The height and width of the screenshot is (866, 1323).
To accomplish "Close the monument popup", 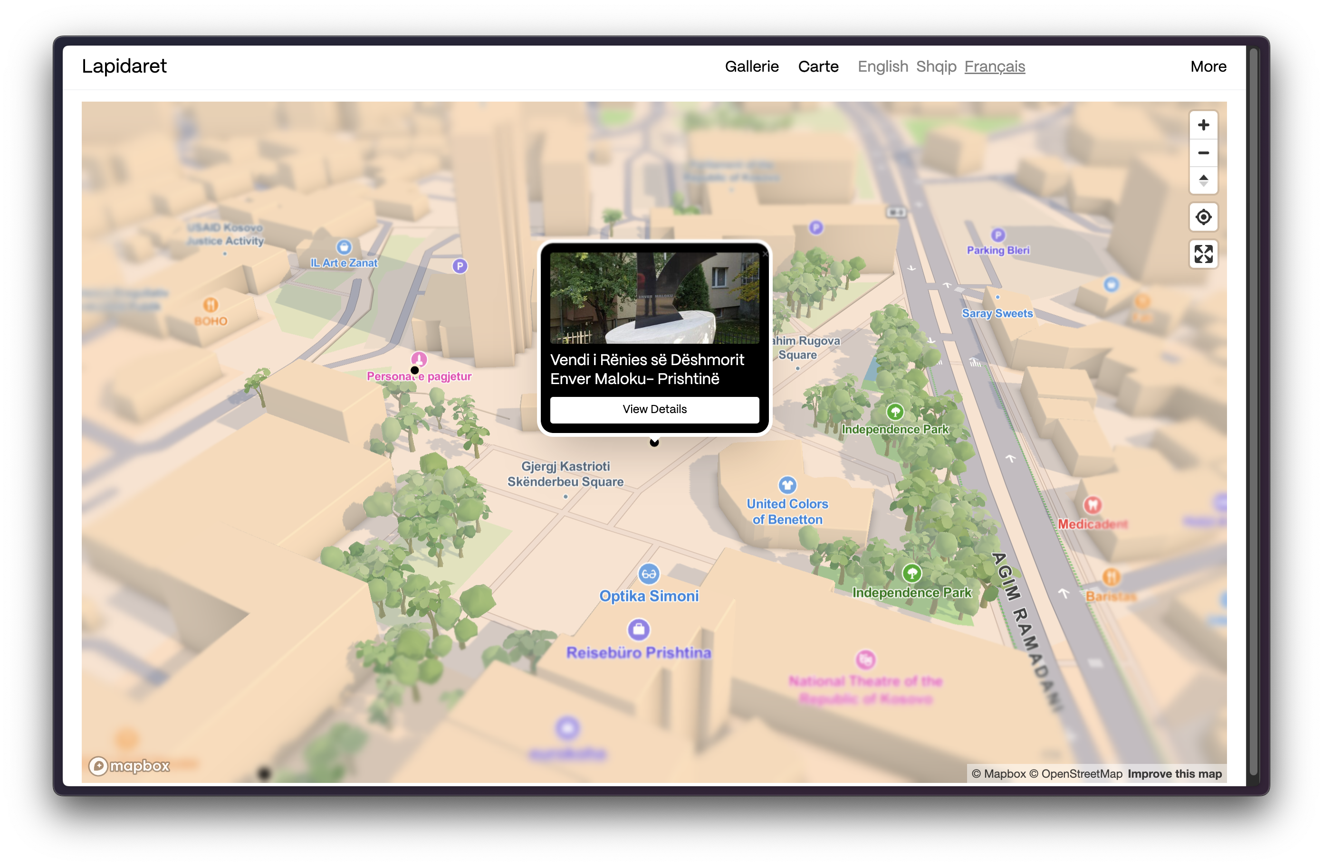I will point(765,254).
